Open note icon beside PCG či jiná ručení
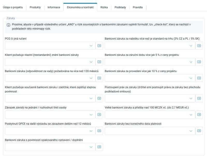Screen dimensions: 207x156 click(99, 46)
